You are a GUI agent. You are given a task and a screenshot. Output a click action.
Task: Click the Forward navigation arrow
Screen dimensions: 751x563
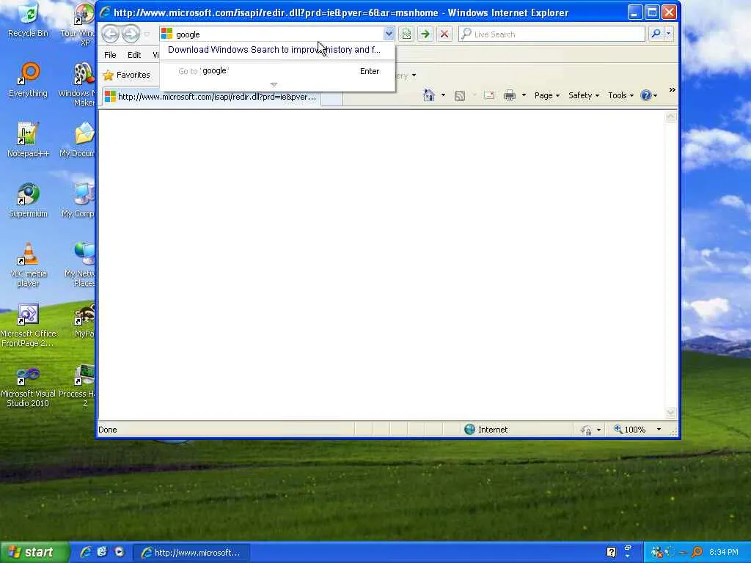tap(131, 34)
